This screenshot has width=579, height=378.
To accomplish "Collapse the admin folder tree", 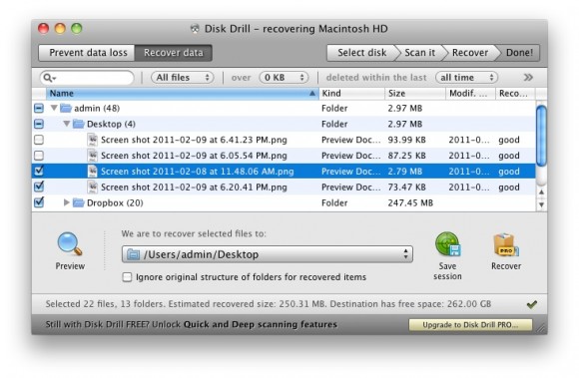I will pos(54,108).
